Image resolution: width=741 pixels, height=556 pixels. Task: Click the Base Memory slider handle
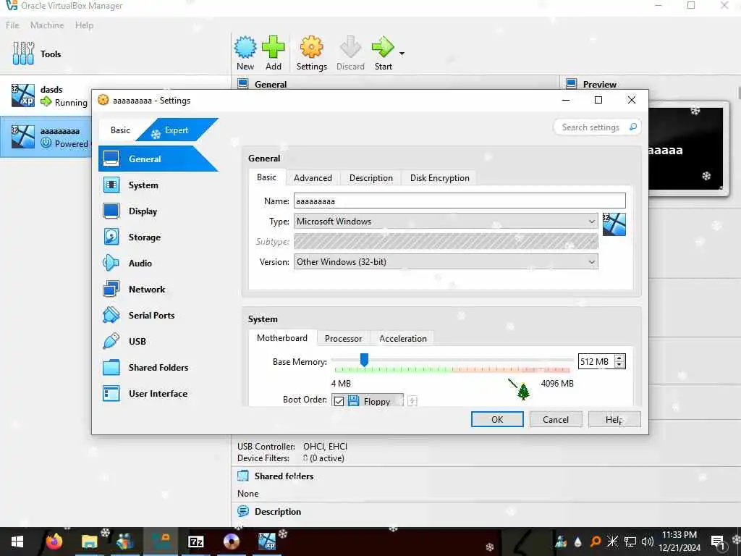click(x=364, y=360)
